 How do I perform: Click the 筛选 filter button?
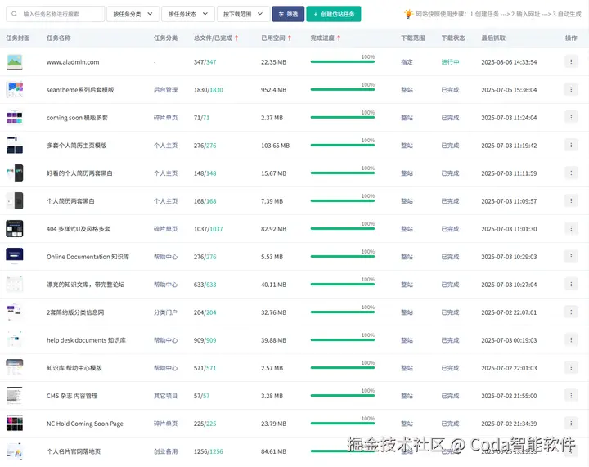[x=288, y=14]
